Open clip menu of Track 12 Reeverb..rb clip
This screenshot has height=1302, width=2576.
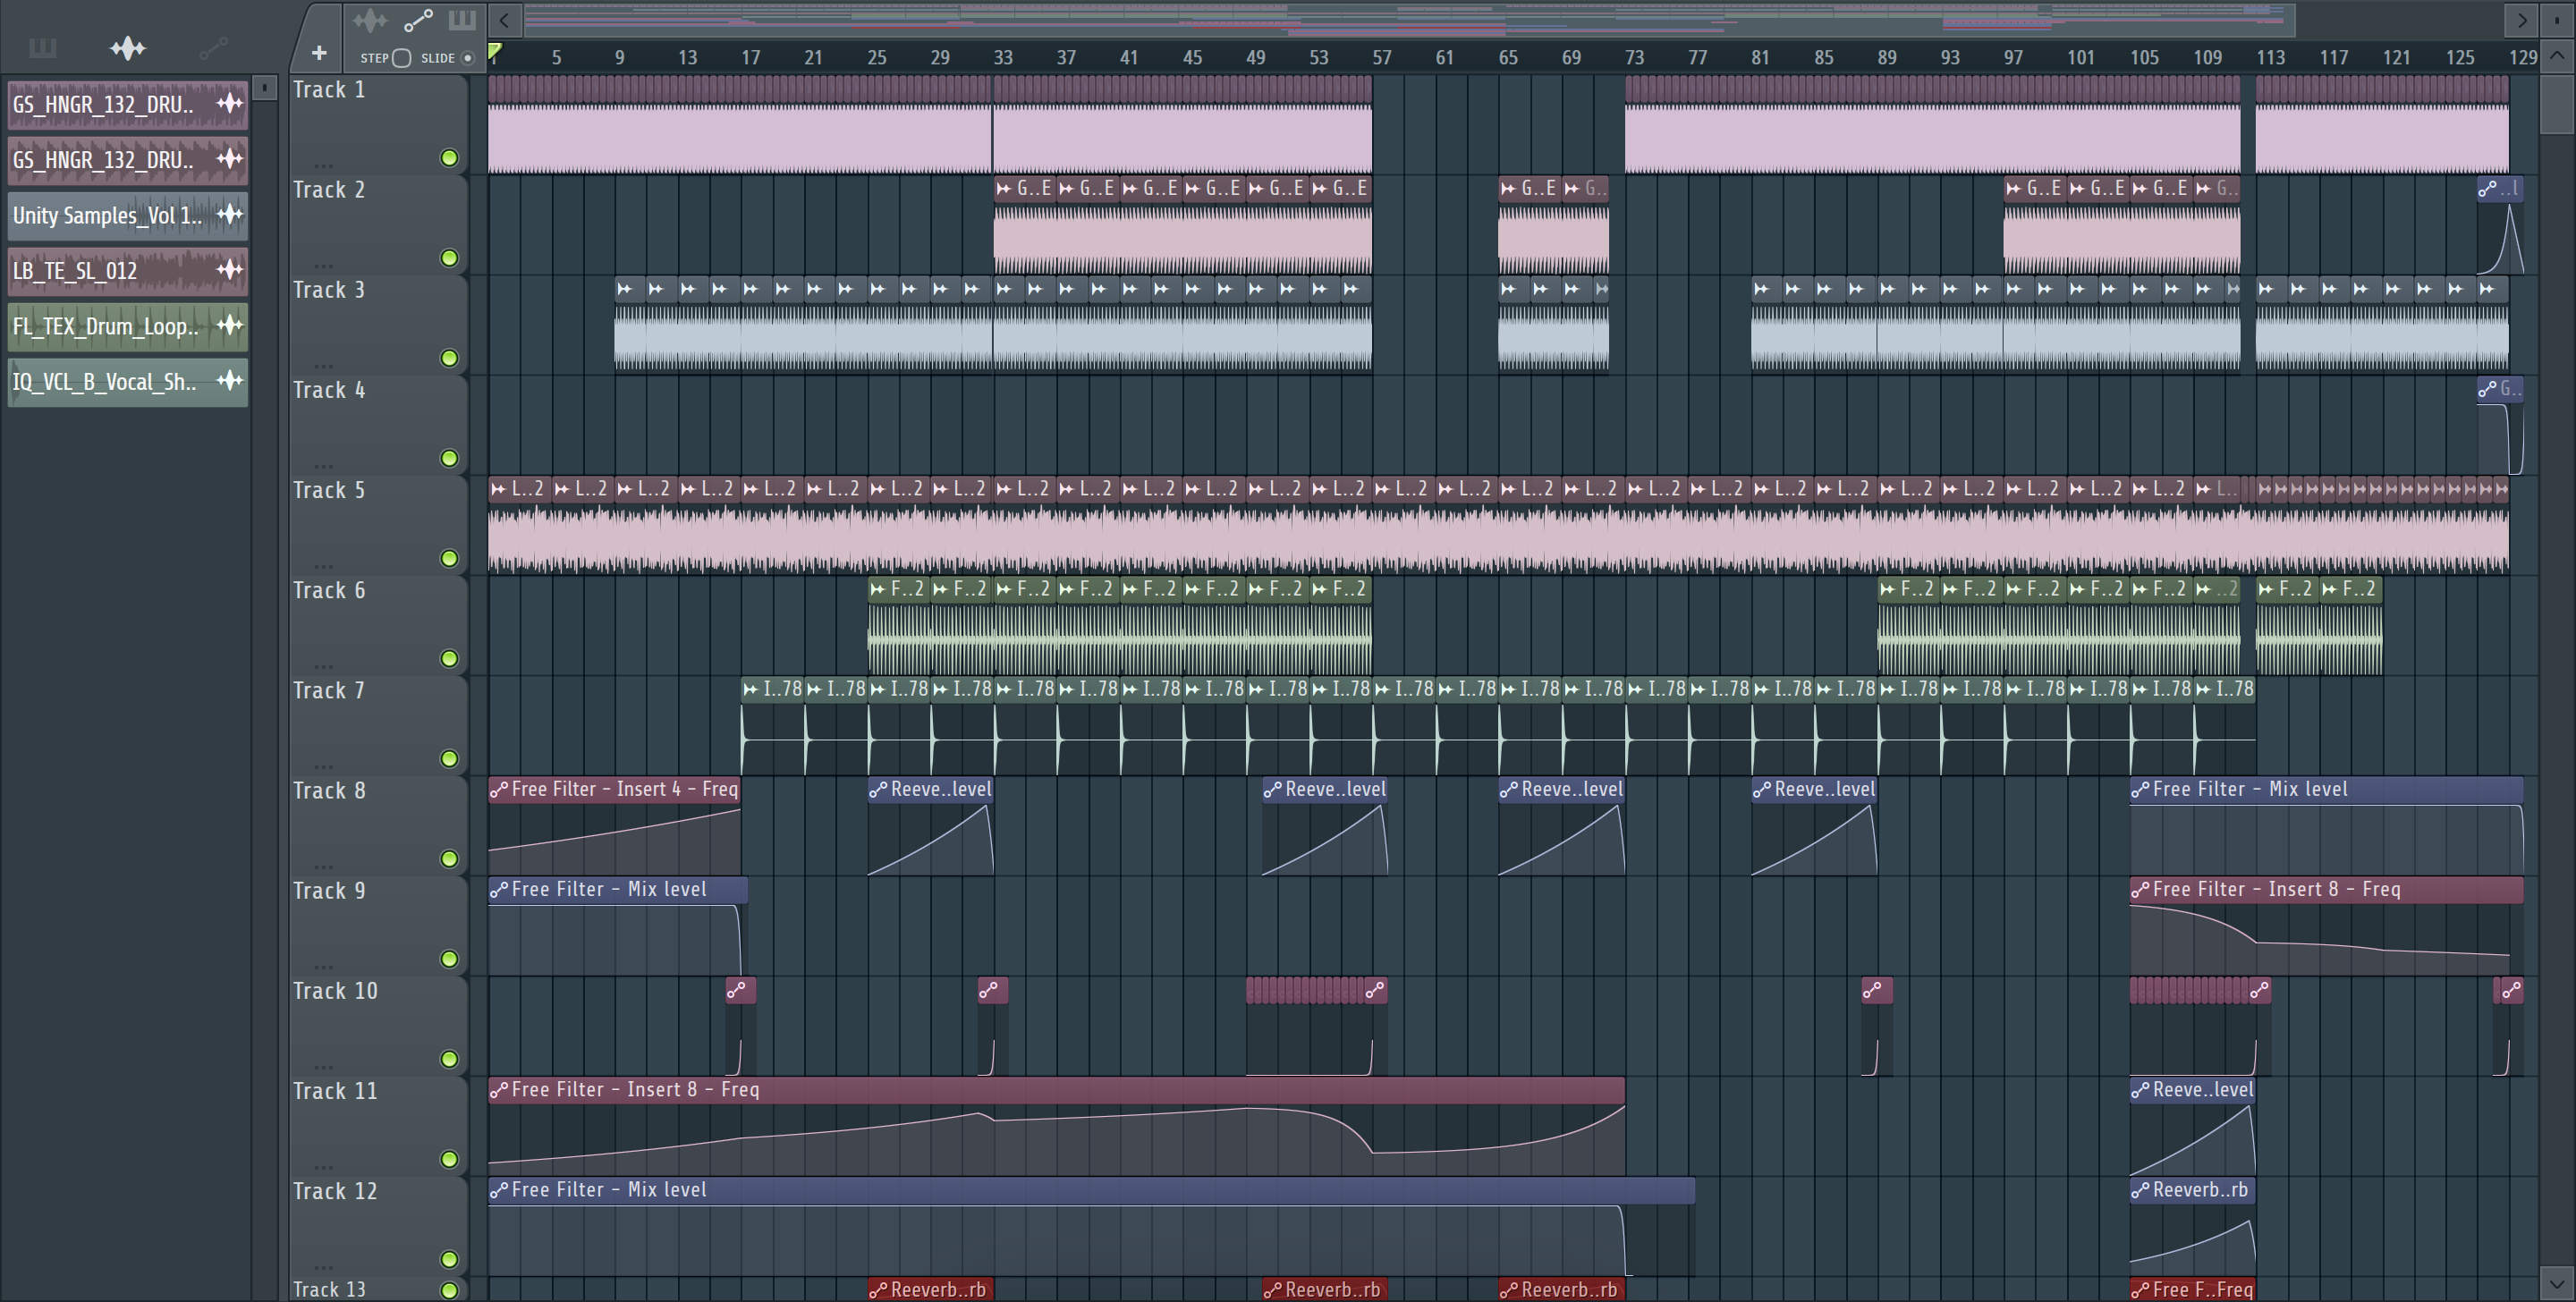pos(2140,1189)
